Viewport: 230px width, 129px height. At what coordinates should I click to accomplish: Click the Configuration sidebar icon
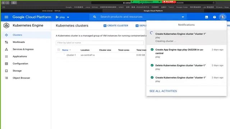click(x=6, y=64)
